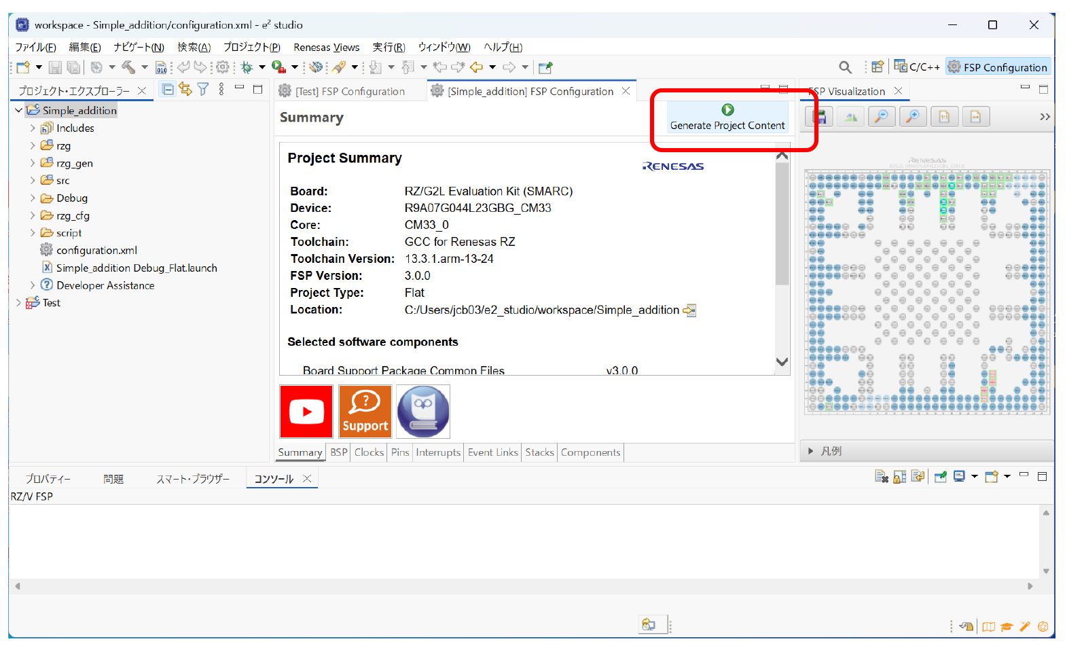
Task: Click the Open Perspective icon
Action: (878, 67)
